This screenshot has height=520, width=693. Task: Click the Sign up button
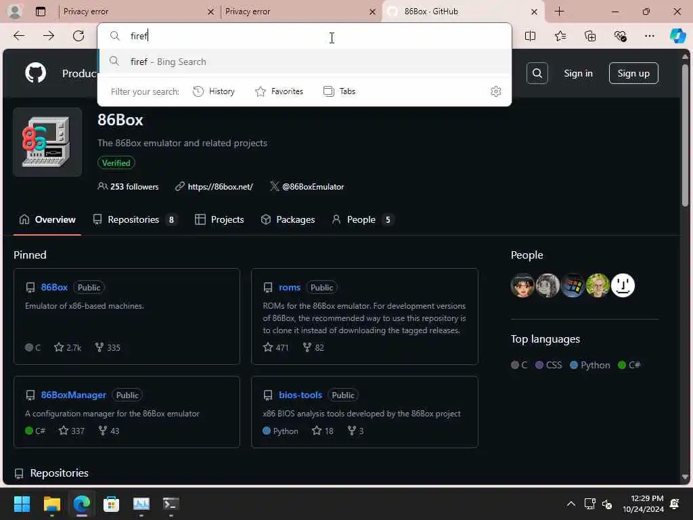click(633, 73)
